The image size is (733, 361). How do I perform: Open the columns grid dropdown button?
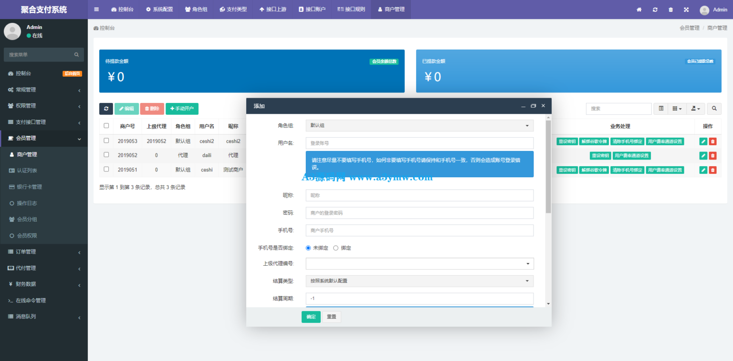[x=677, y=109]
